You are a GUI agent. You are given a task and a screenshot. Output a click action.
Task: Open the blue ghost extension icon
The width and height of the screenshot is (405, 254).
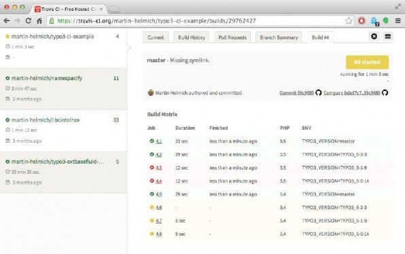(x=374, y=21)
